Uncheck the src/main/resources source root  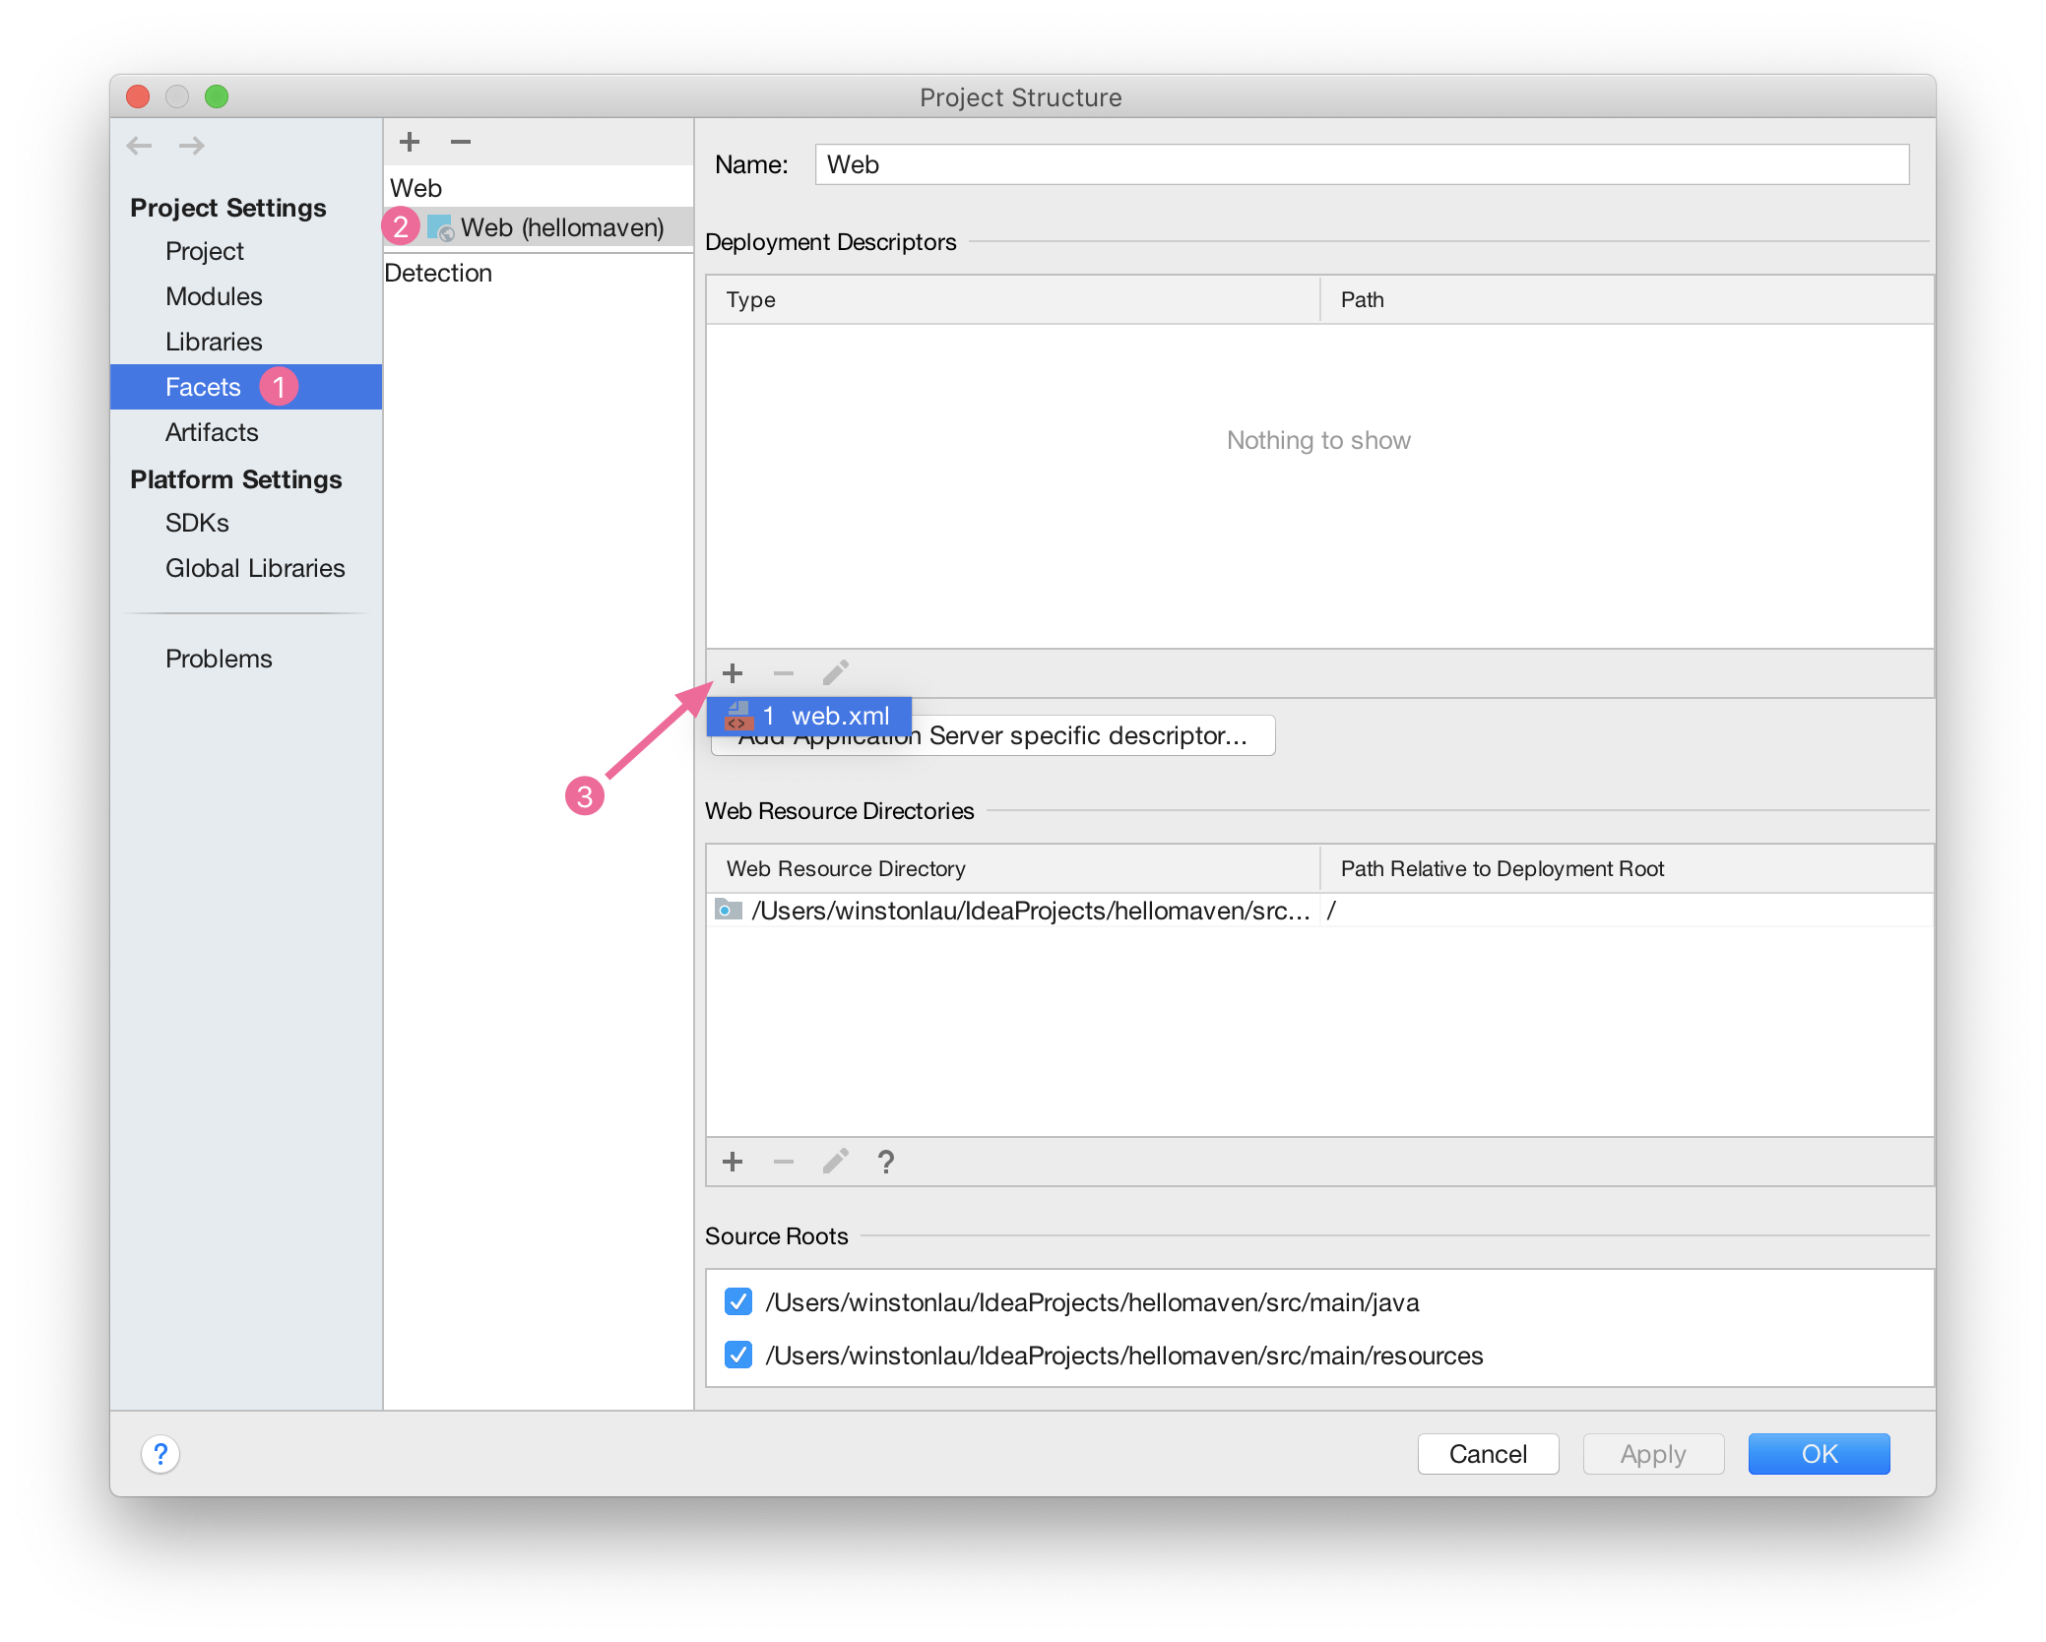coord(738,1355)
